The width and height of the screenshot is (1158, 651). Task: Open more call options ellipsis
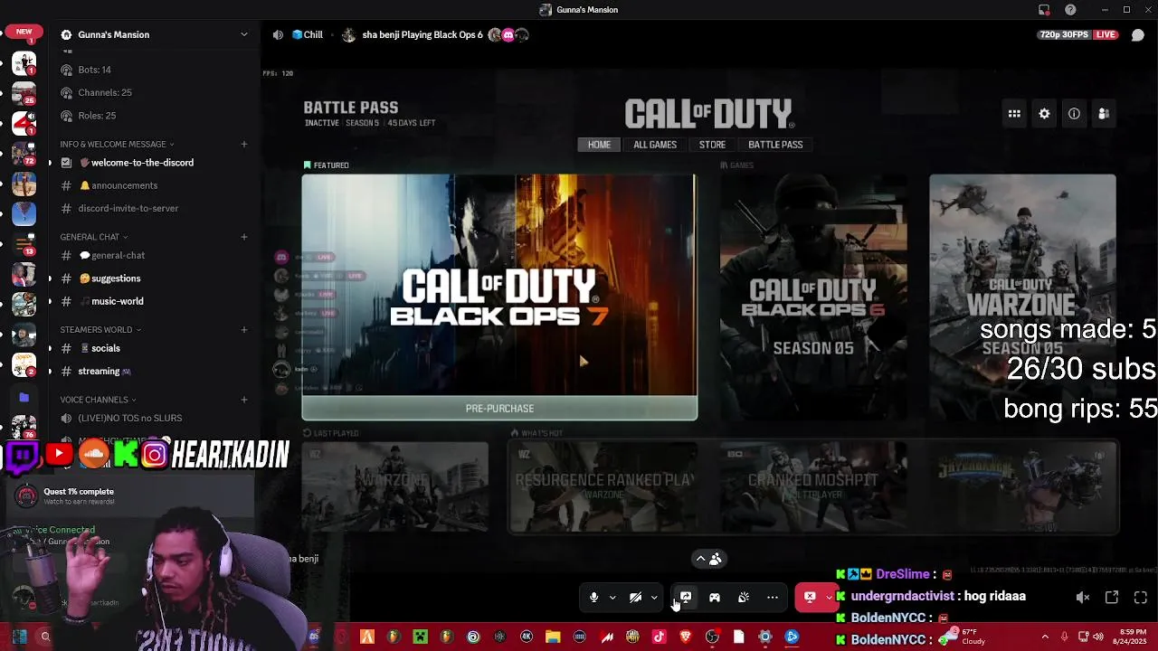click(773, 597)
